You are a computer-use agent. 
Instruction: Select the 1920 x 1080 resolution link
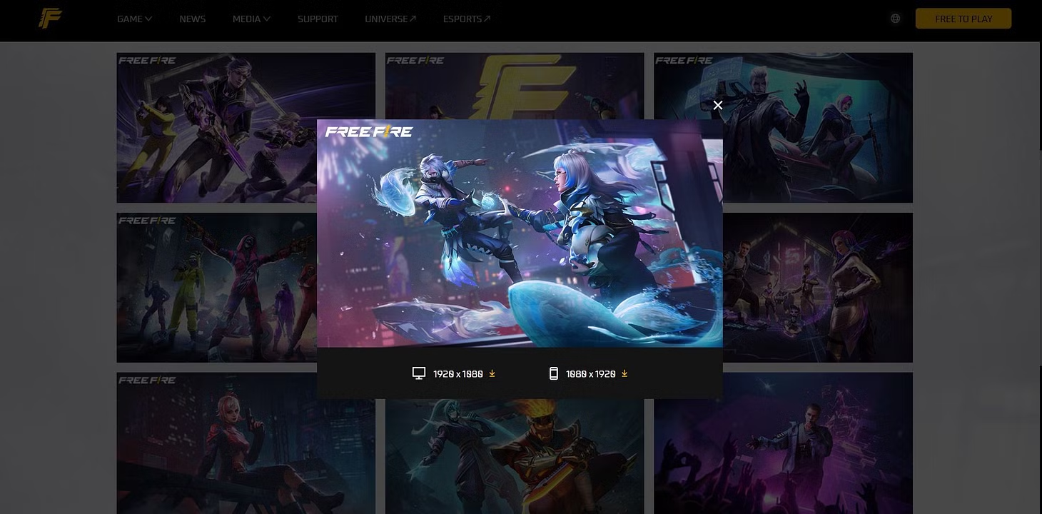coord(458,373)
